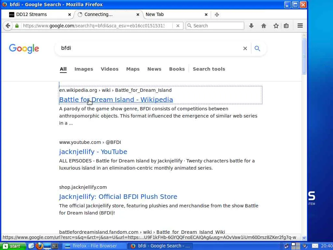Click the volume tray icon
333x250 pixels.
point(305,246)
